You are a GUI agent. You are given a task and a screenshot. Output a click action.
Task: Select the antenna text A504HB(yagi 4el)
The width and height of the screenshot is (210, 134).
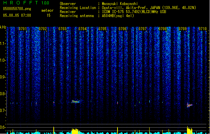pyautogui.click(x=118, y=16)
